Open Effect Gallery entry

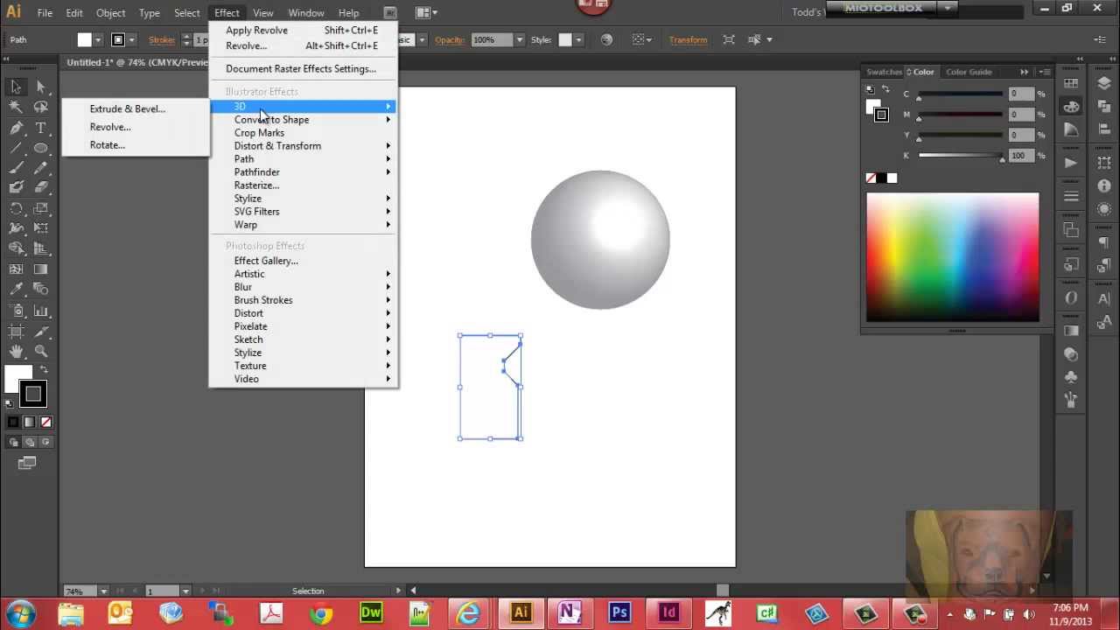tap(303, 261)
